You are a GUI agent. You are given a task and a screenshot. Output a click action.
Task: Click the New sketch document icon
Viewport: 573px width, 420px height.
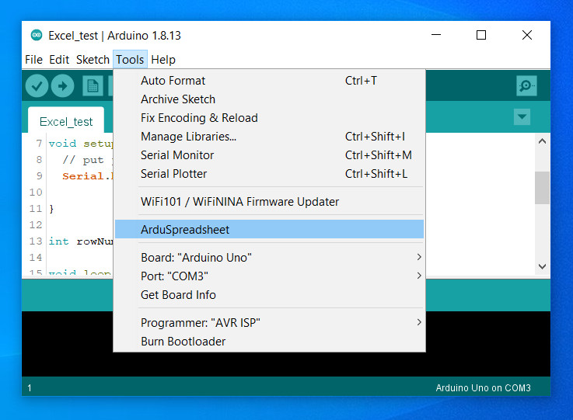tap(93, 85)
